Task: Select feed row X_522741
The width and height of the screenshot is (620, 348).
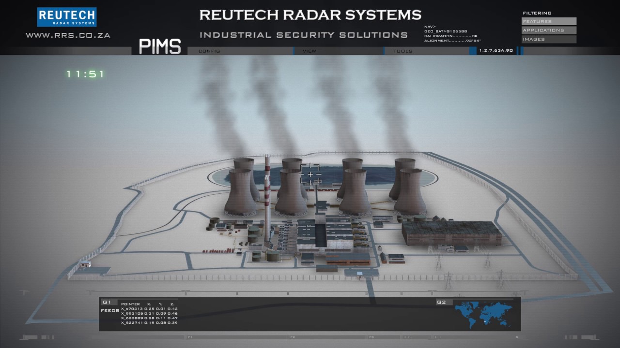Action: [x=149, y=322]
